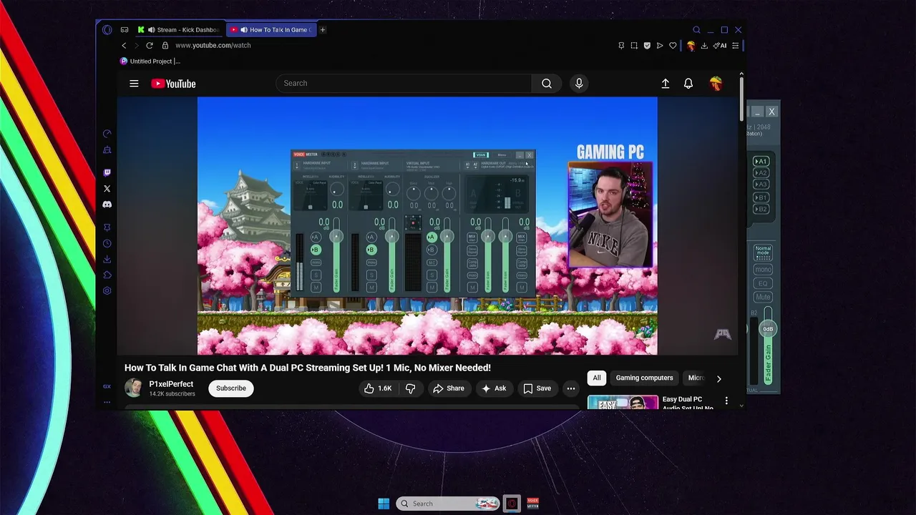Toggle mono in Voicemeeter window

coord(763,270)
